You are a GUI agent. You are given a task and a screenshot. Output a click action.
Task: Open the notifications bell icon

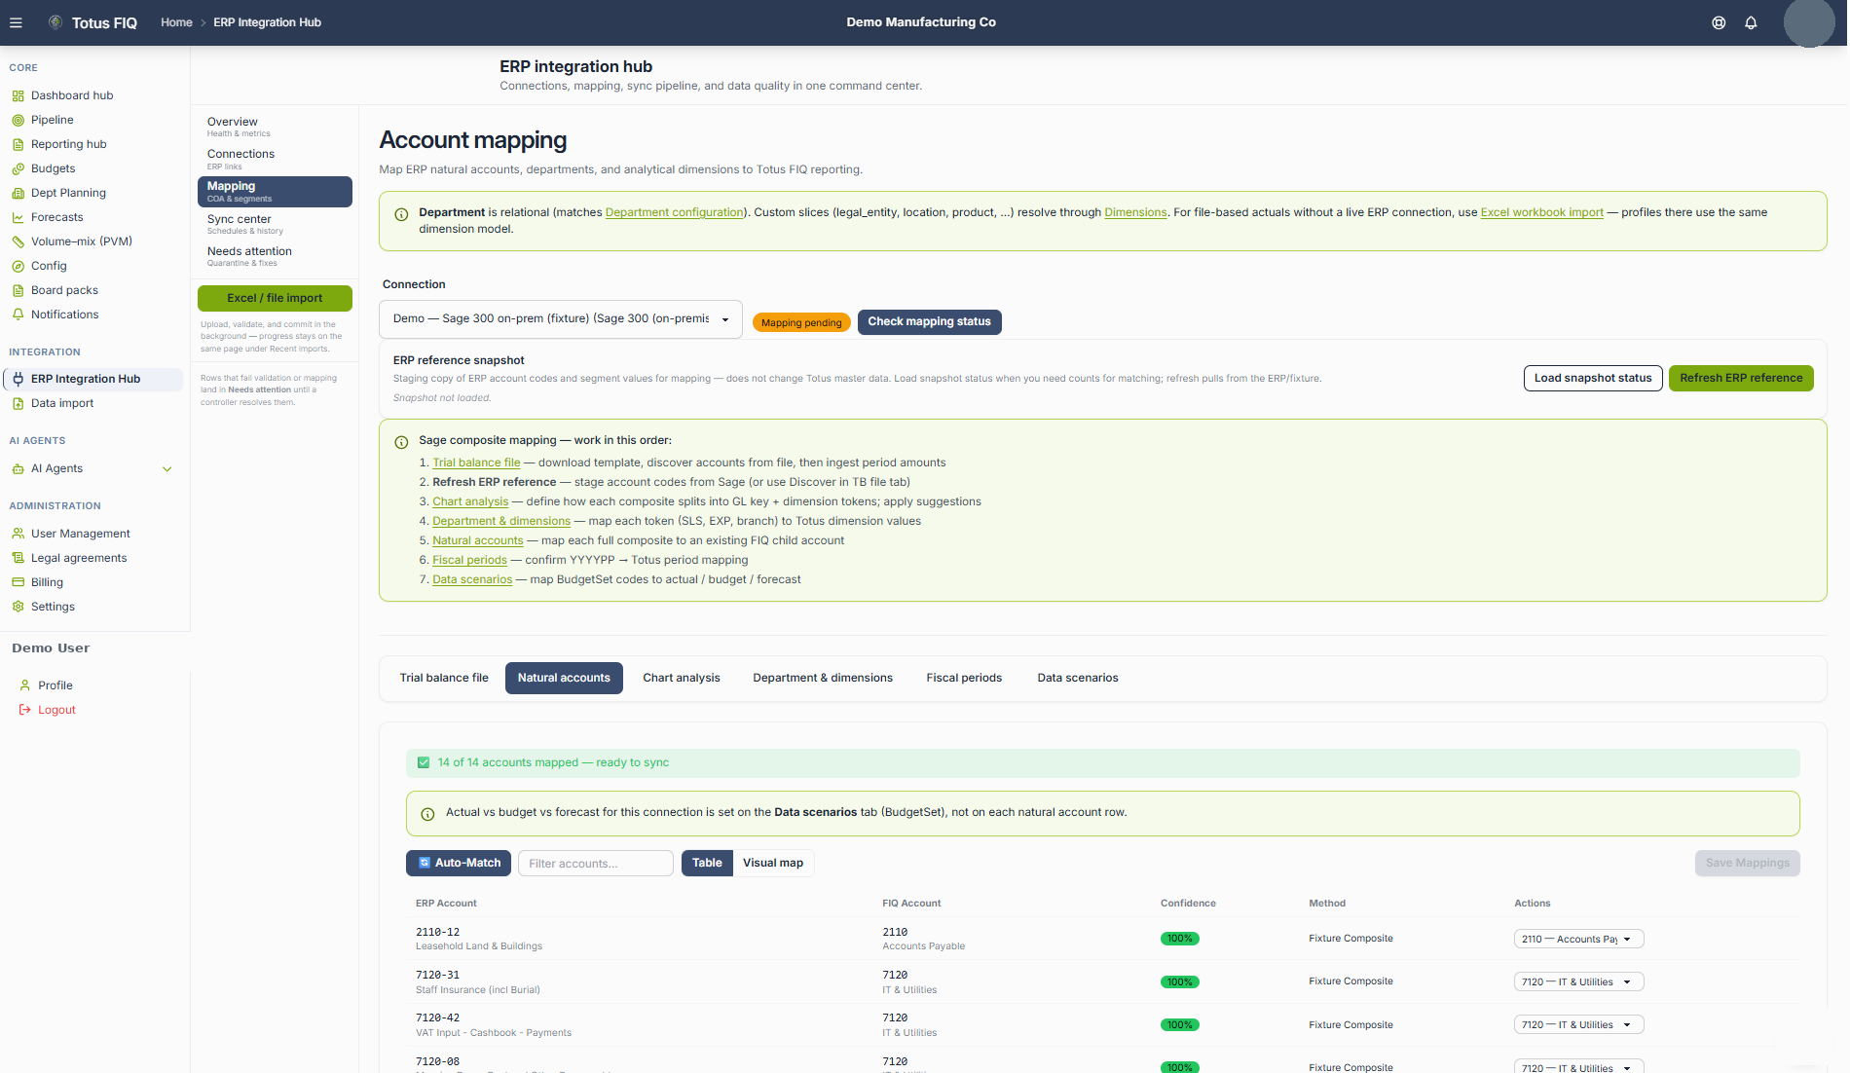tap(1751, 22)
